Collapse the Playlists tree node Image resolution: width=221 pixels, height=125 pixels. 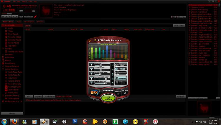[x=3, y=49]
